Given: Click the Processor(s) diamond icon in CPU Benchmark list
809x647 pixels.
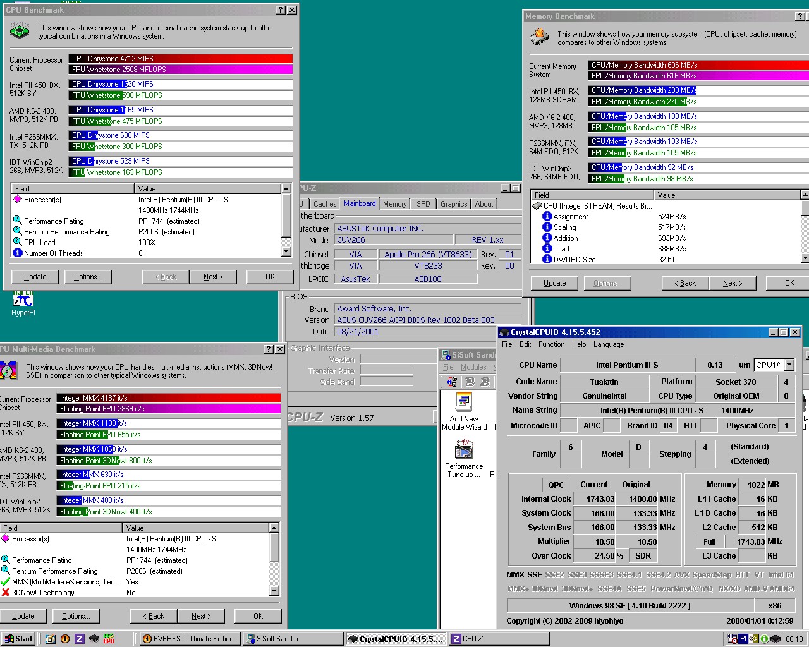Looking at the screenshot, I should [18, 199].
